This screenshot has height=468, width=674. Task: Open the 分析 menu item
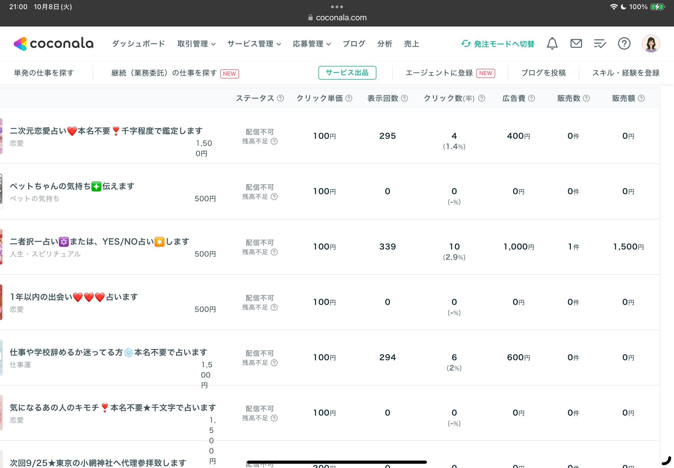[x=385, y=44]
